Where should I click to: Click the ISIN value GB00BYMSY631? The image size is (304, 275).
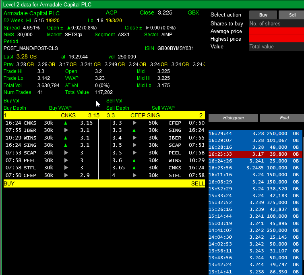[x=176, y=48]
